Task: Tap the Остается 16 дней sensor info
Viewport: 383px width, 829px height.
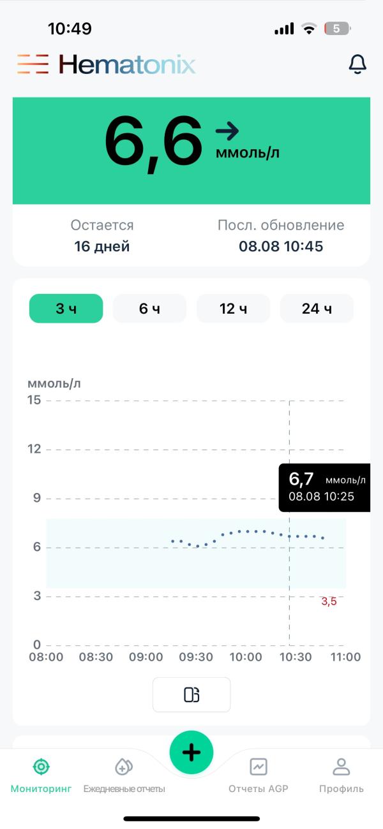Action: 102,235
